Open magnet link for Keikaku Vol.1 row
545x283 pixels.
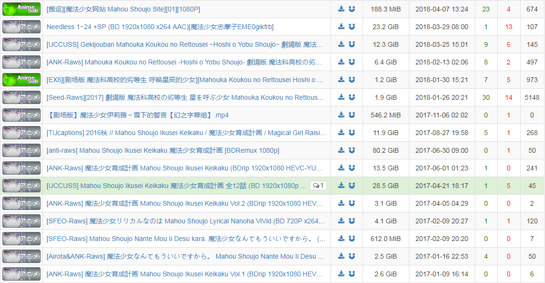tap(352, 274)
